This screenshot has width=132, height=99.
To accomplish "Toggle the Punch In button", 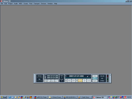I will [49, 81].
